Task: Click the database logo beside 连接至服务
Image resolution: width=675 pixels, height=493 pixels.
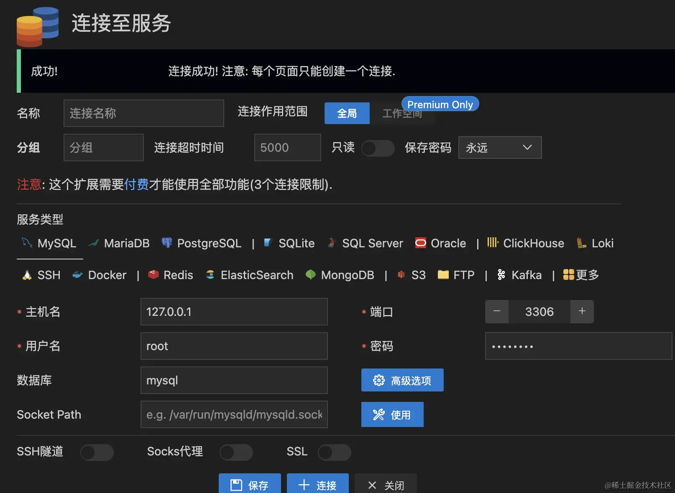Action: click(x=38, y=27)
